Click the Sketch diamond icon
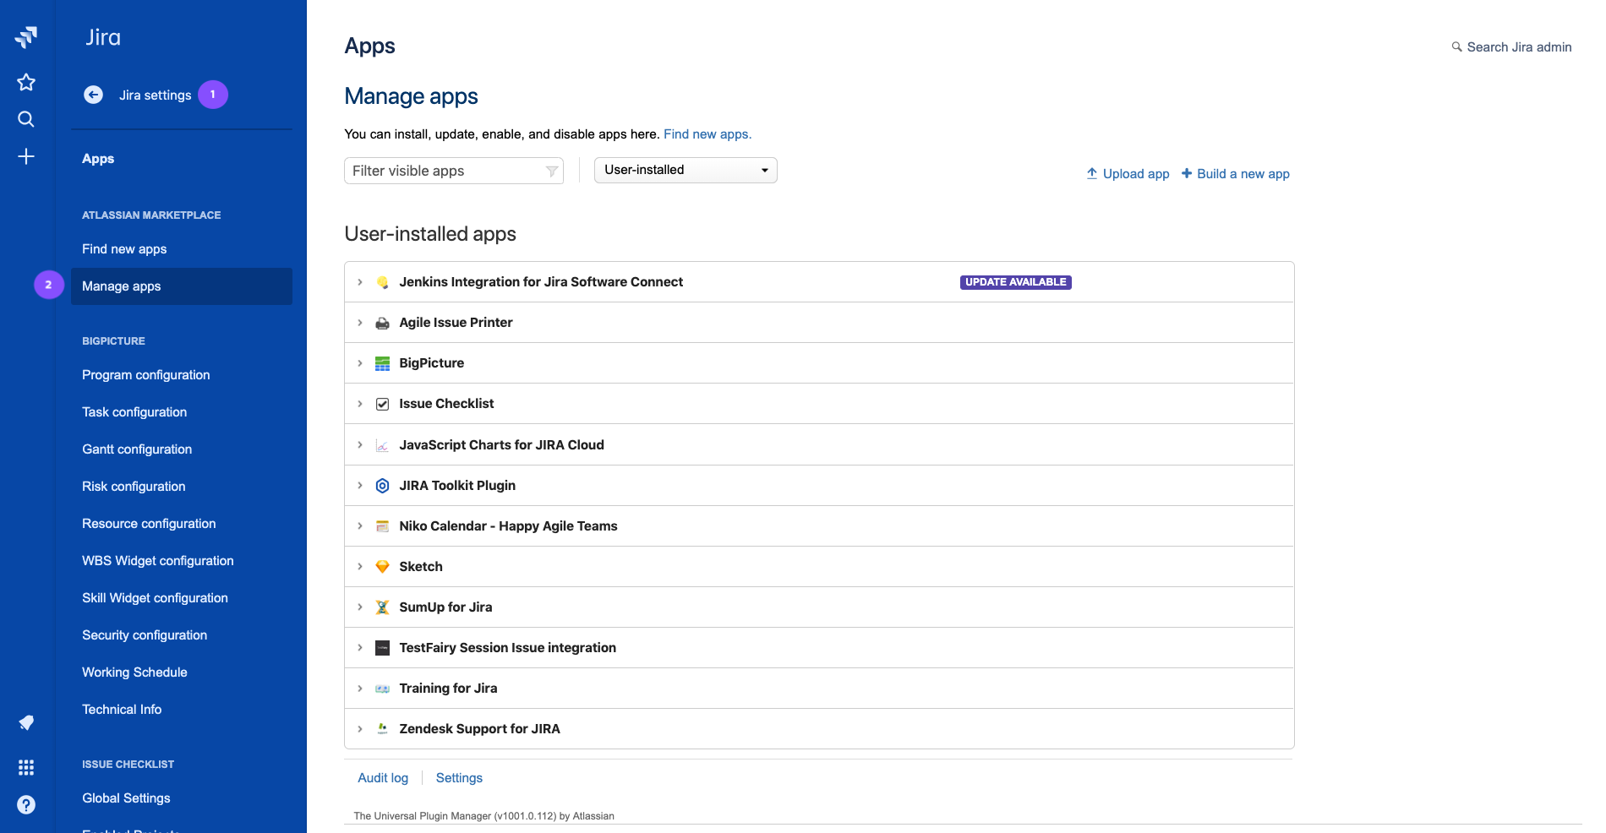Screen dimensions: 1606x833 coord(382,567)
